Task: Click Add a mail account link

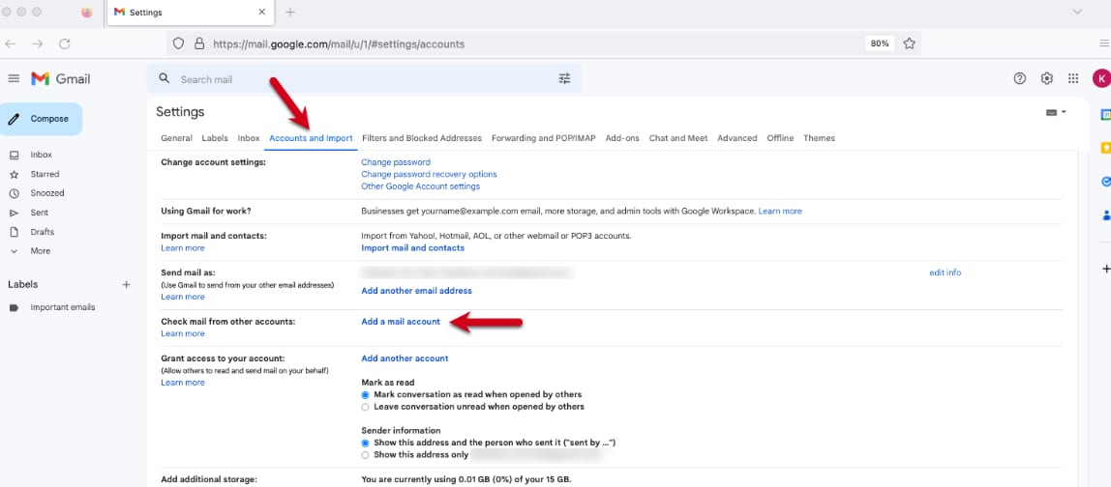Action: (401, 322)
